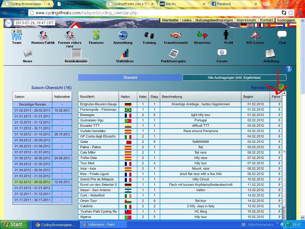This screenshot has height=229, width=305.
Task: Click the browser address bar
Action: coord(155,13)
